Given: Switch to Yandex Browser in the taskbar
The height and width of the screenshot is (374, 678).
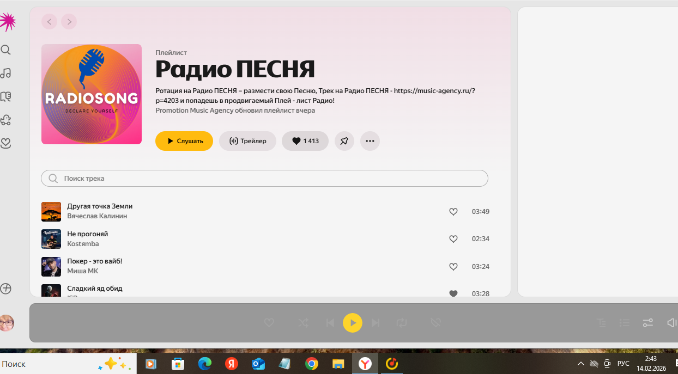Looking at the screenshot, I should tap(365, 364).
